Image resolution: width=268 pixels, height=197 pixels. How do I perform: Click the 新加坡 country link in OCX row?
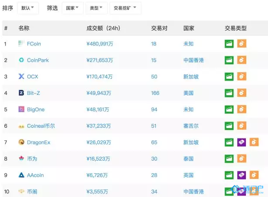coord(191,77)
